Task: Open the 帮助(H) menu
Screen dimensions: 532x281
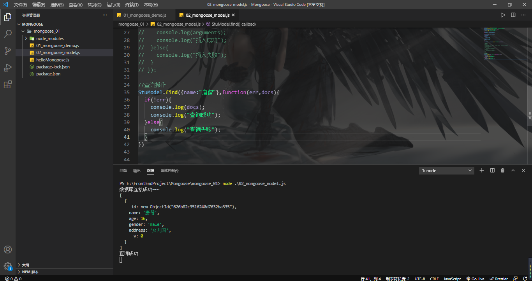Action: click(151, 5)
